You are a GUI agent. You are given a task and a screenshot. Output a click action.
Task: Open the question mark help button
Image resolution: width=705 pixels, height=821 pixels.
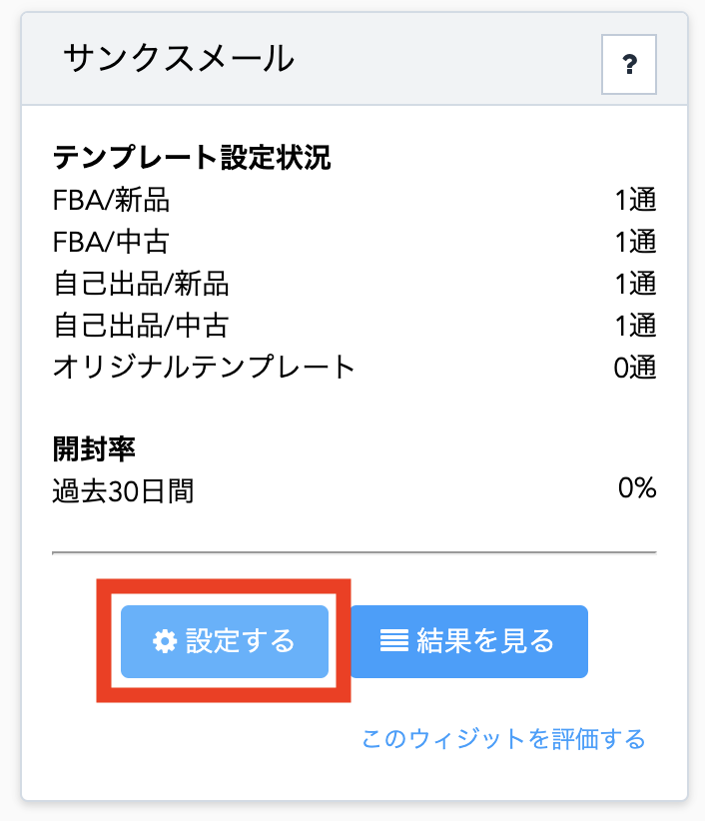click(x=628, y=64)
